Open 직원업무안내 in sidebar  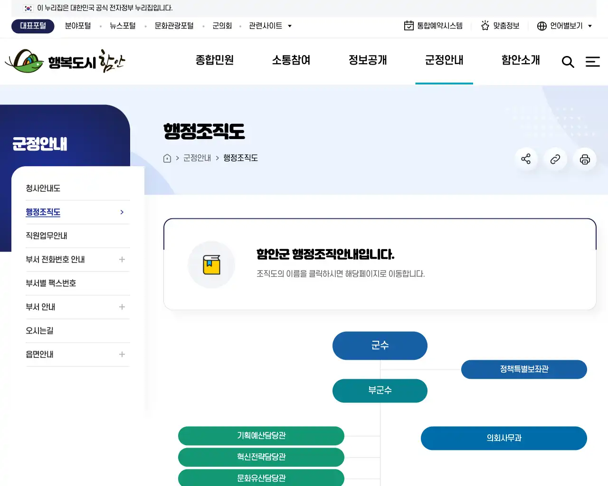pyautogui.click(x=47, y=236)
